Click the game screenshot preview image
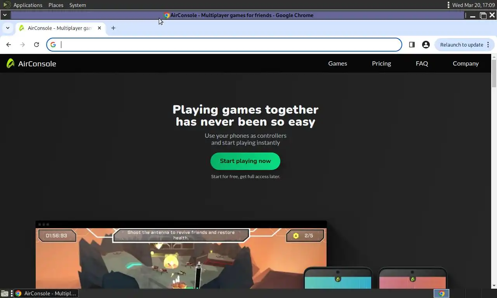The height and width of the screenshot is (298, 497). [181, 255]
